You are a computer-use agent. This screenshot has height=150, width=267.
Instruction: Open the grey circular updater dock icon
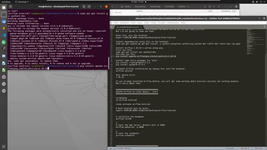click(x=4, y=84)
